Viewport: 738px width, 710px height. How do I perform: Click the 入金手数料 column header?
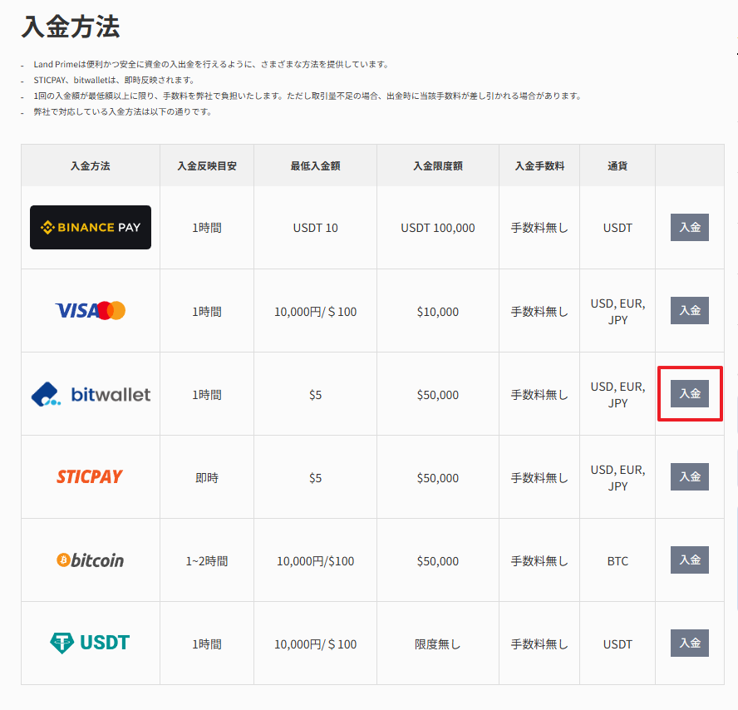click(x=539, y=165)
